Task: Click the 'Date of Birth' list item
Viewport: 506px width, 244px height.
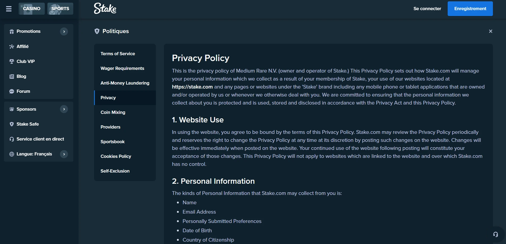Action: coord(197,231)
